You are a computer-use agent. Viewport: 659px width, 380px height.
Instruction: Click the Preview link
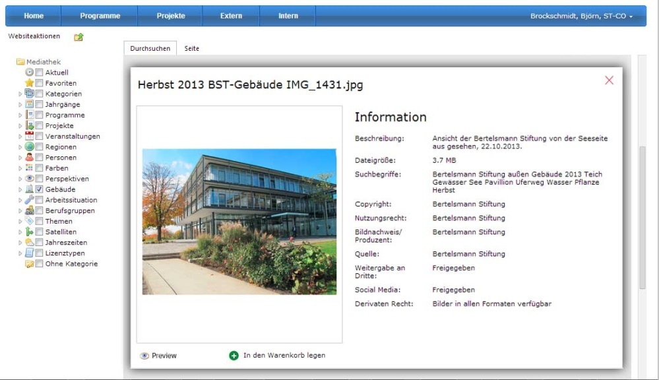click(x=164, y=356)
